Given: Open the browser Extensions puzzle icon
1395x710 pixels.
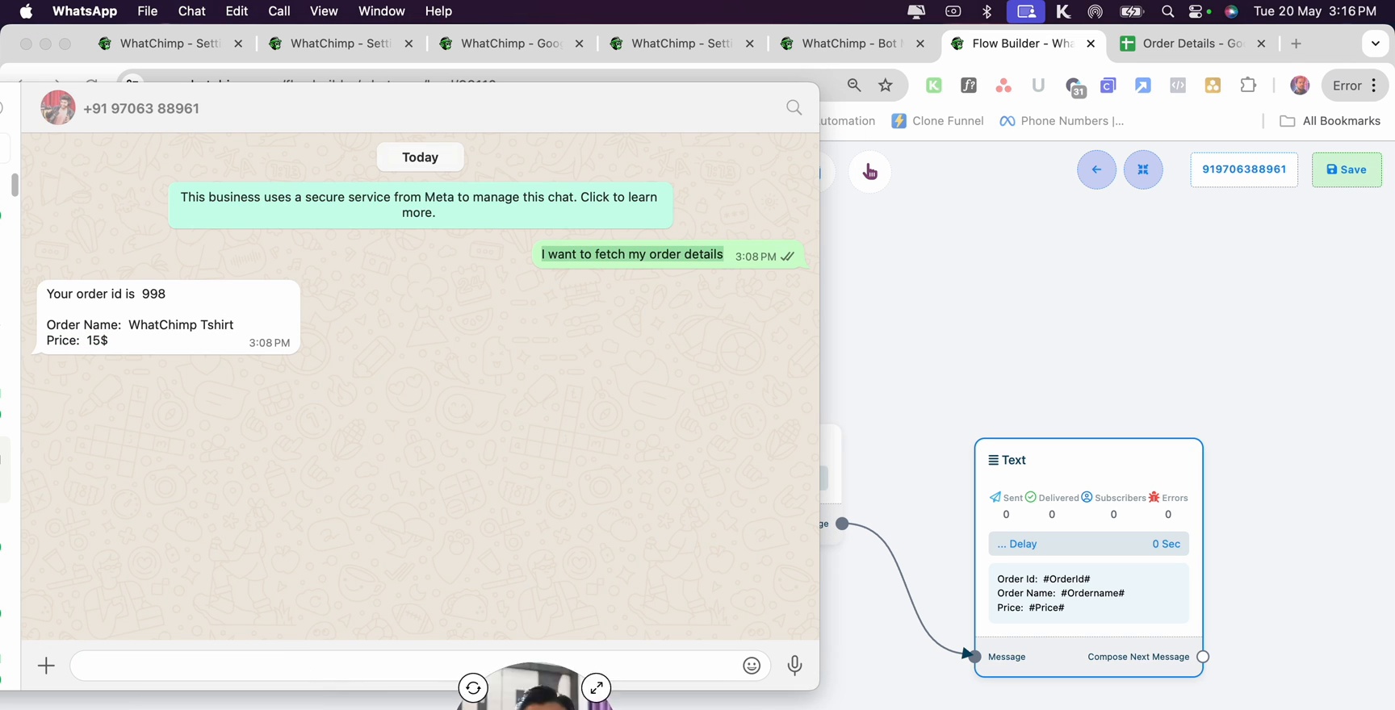Looking at the screenshot, I should (1248, 86).
